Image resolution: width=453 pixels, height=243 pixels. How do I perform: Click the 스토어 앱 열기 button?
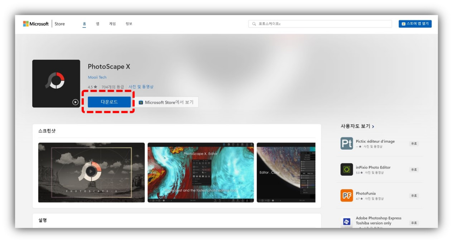(x=415, y=24)
